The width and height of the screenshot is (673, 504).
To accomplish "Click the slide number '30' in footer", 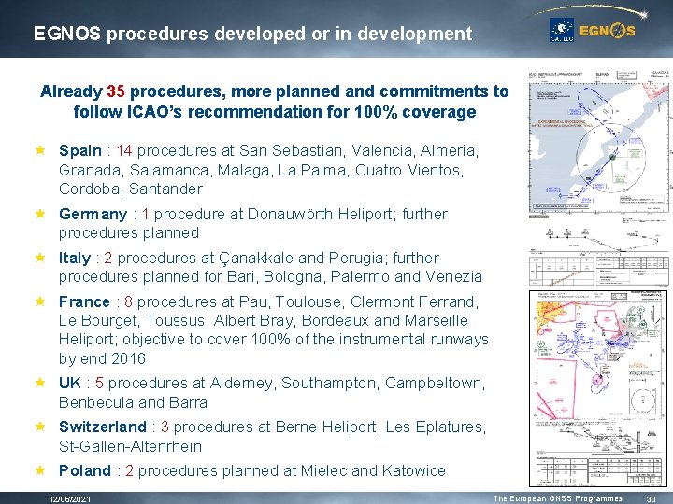I will click(x=652, y=498).
